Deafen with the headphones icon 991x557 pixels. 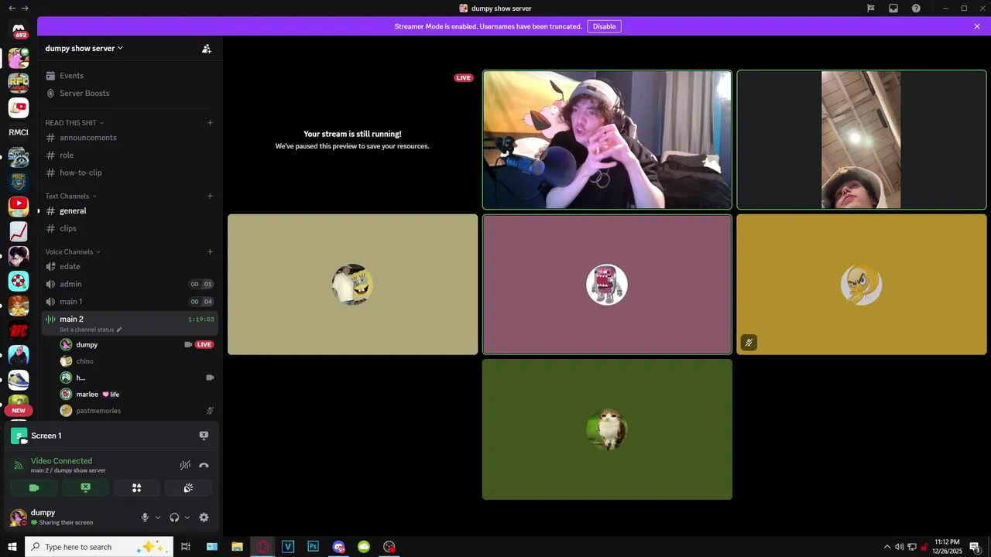click(x=174, y=518)
